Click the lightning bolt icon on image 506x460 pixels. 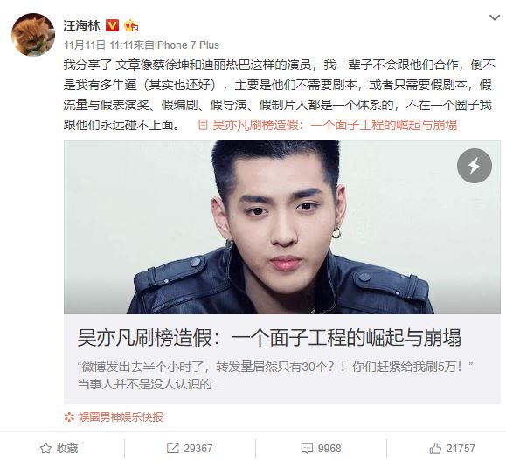pos(475,166)
